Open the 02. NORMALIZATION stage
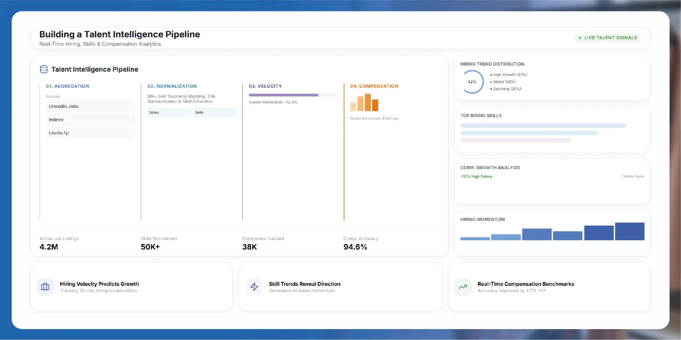The height and width of the screenshot is (340, 681). (172, 86)
